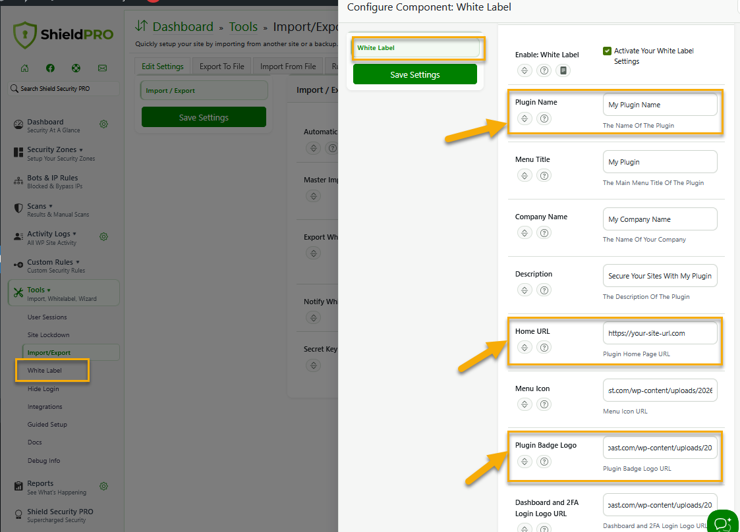The image size is (740, 532).
Task: Uncheck Activate Your White Label Settings
Action: click(608, 51)
